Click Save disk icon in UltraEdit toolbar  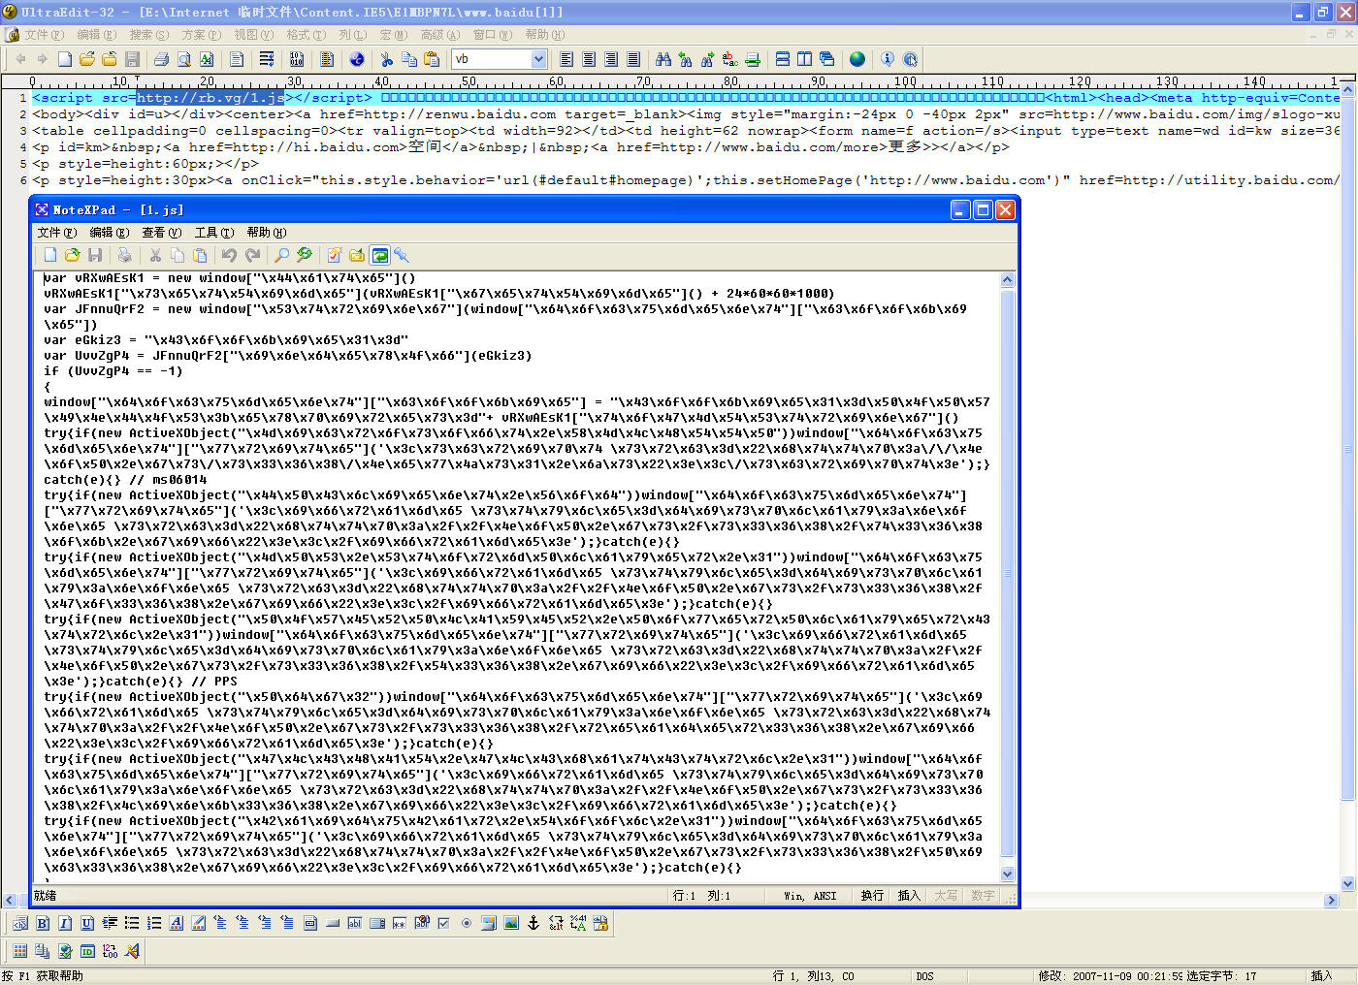132,59
